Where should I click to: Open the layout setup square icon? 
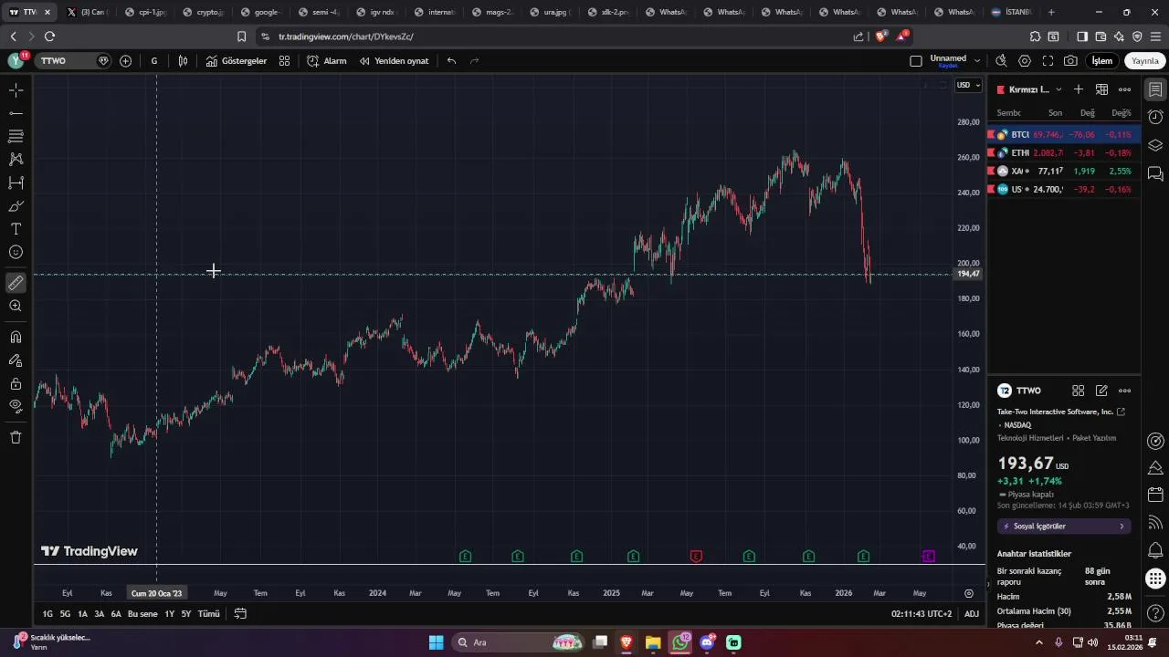click(x=916, y=61)
